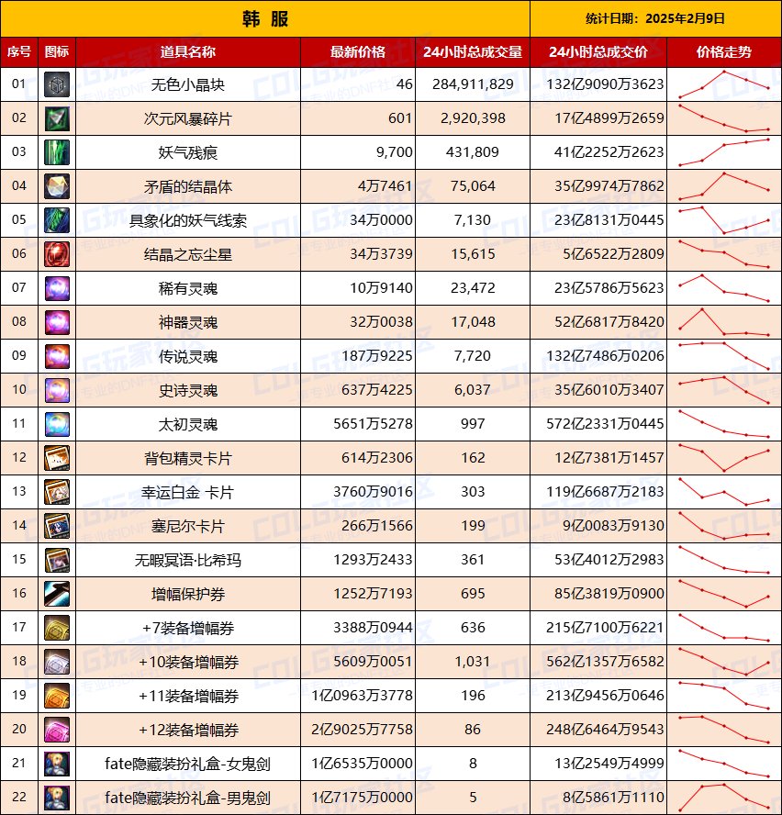Click total value 572亿2331万0445
The image size is (782, 815).
click(605, 424)
